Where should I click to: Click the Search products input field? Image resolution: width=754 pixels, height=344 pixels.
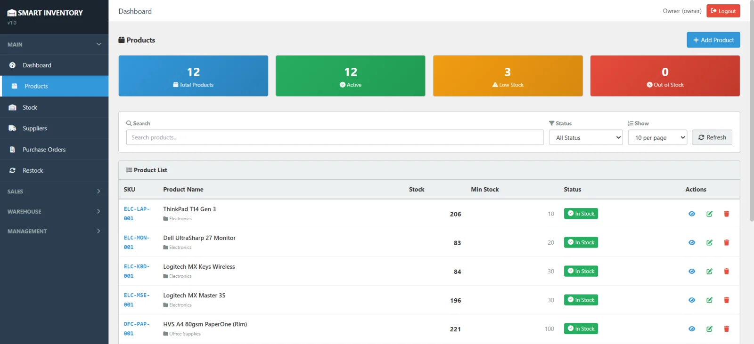335,137
